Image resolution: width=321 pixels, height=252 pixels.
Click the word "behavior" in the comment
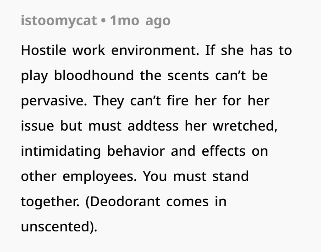coord(137,151)
